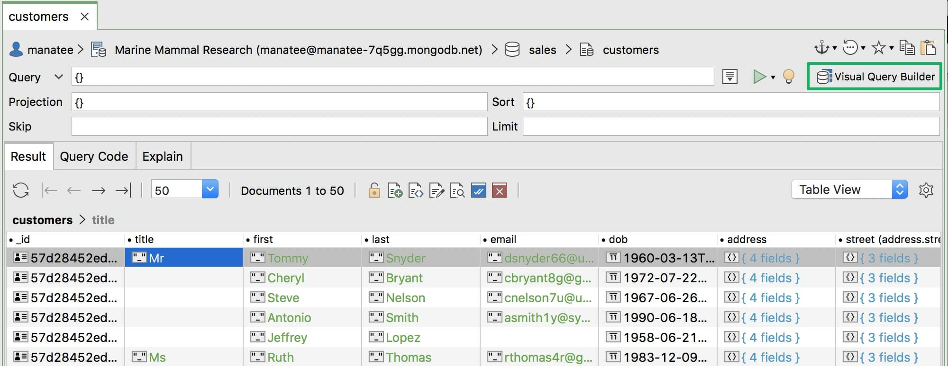Click the paste clipboard icon
Image resolution: width=948 pixels, height=366 pixels.
[928, 48]
